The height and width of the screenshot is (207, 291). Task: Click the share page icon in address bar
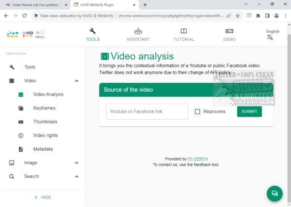(229, 16)
